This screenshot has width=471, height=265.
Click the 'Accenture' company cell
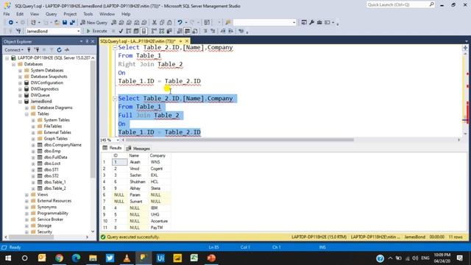[159, 221]
